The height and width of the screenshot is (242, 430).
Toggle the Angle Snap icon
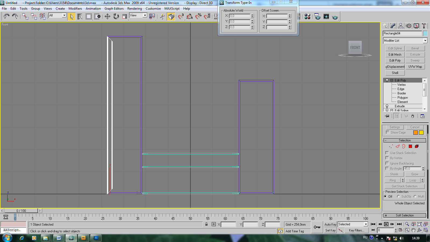tap(189, 16)
